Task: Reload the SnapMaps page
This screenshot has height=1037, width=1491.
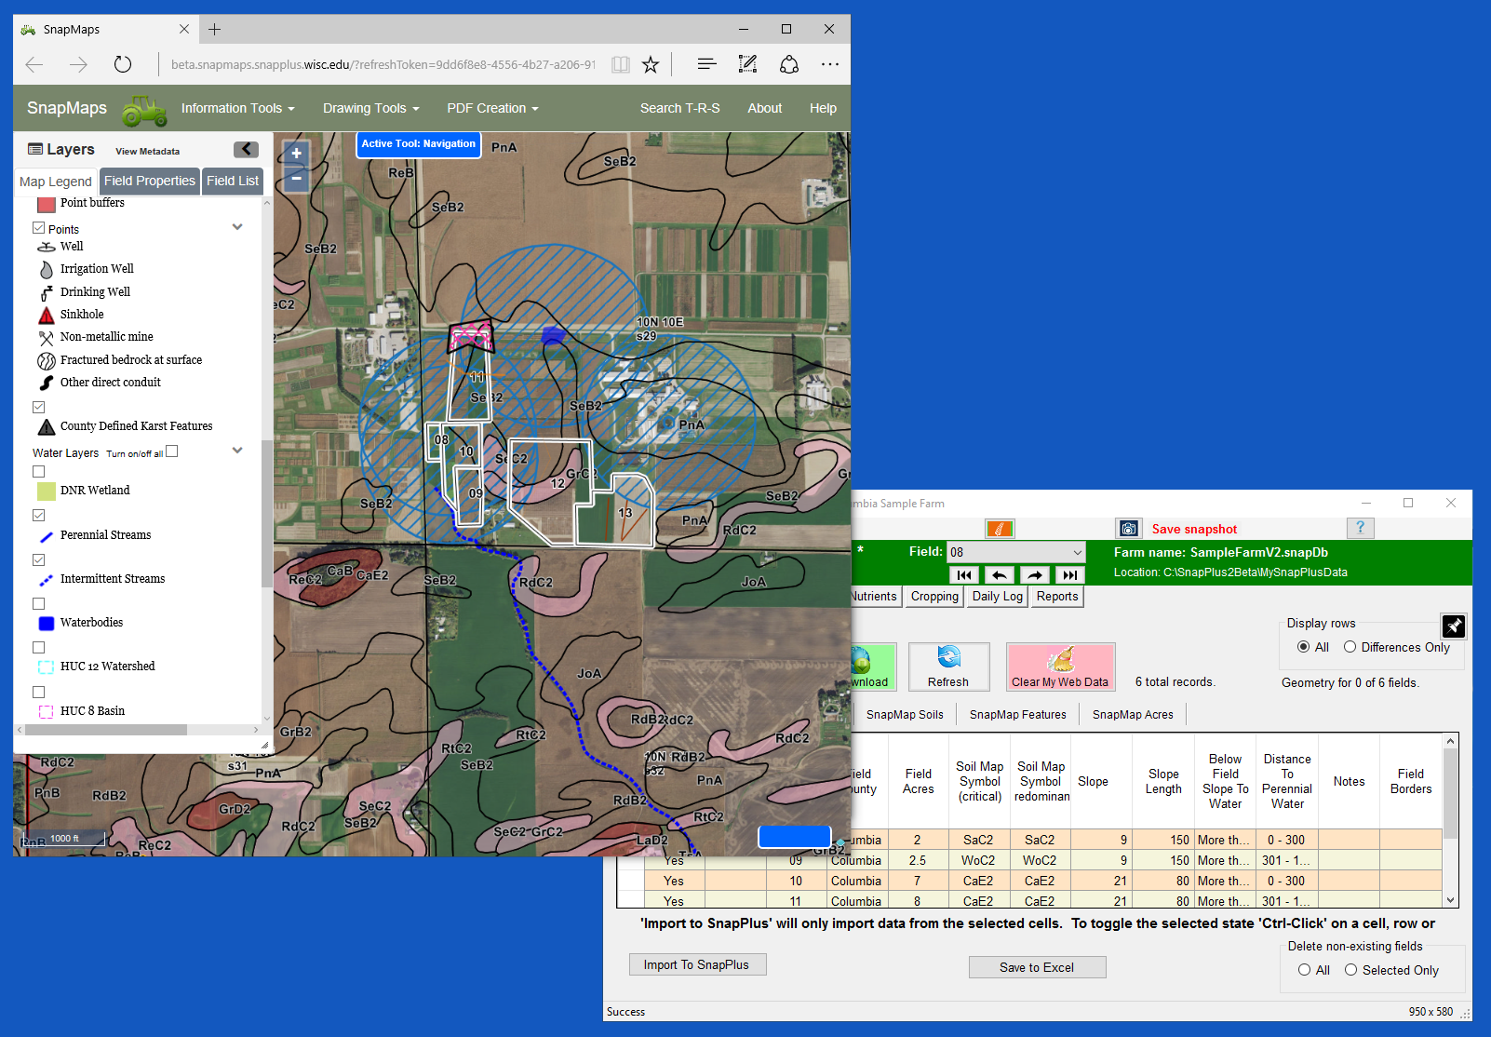Action: point(122,64)
